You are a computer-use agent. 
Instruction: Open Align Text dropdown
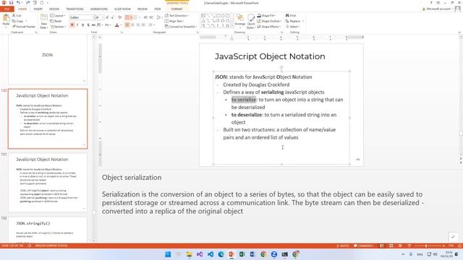tap(174, 21)
